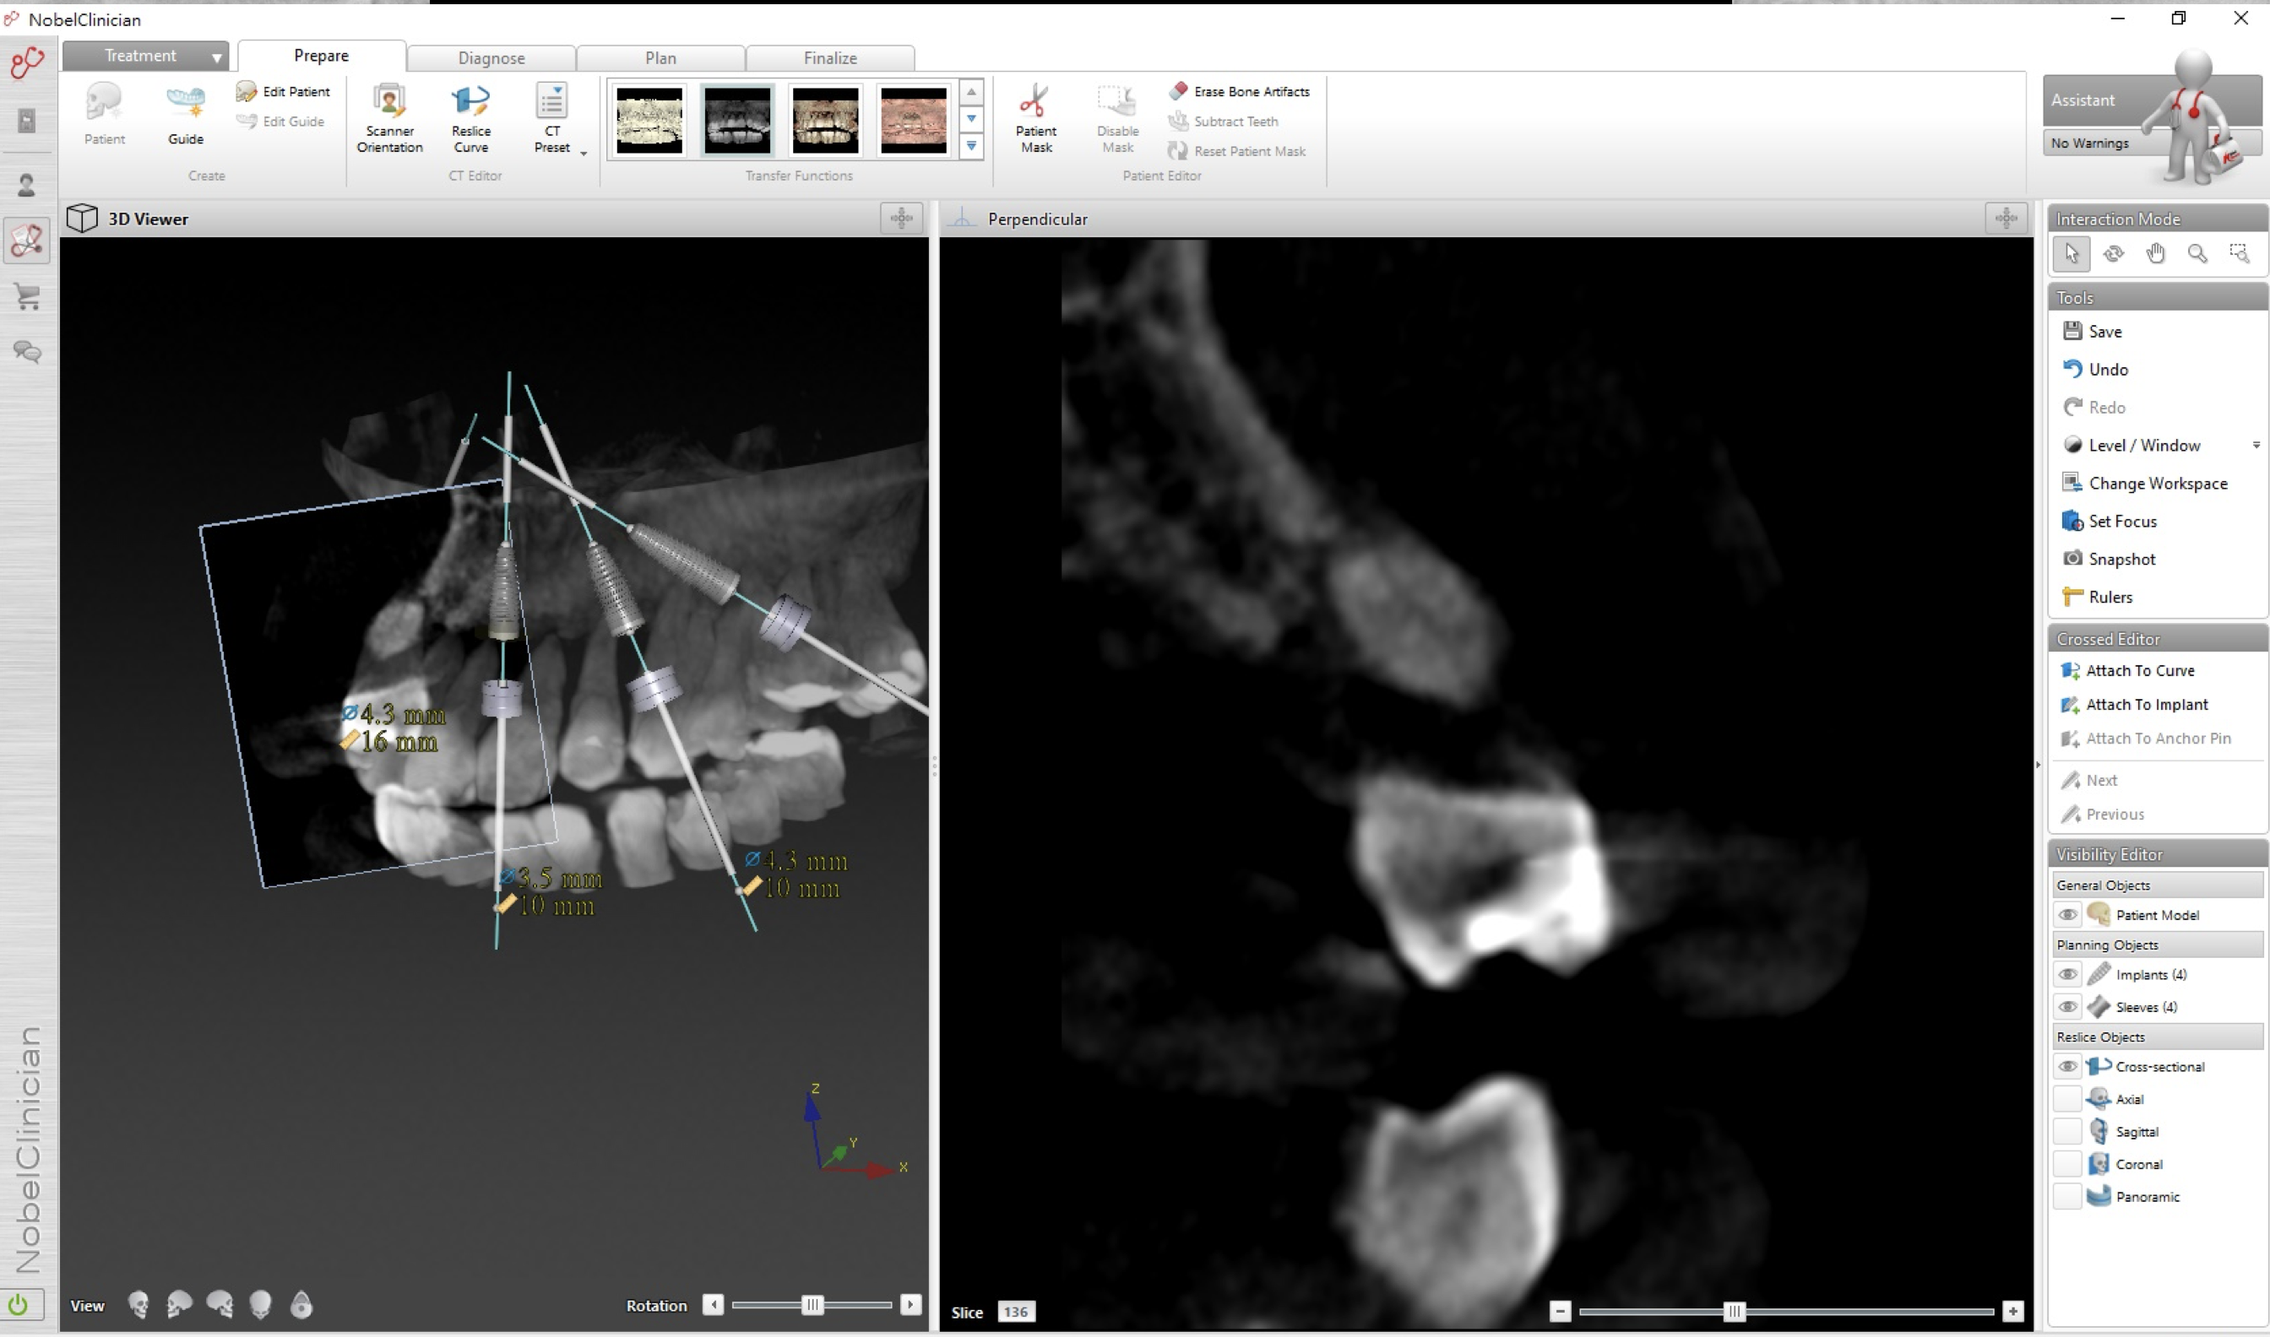Open Edit Patient
This screenshot has width=2270, height=1337.
pyautogui.click(x=283, y=91)
